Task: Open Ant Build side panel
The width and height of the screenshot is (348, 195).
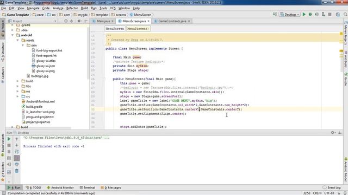Action: click(346, 59)
